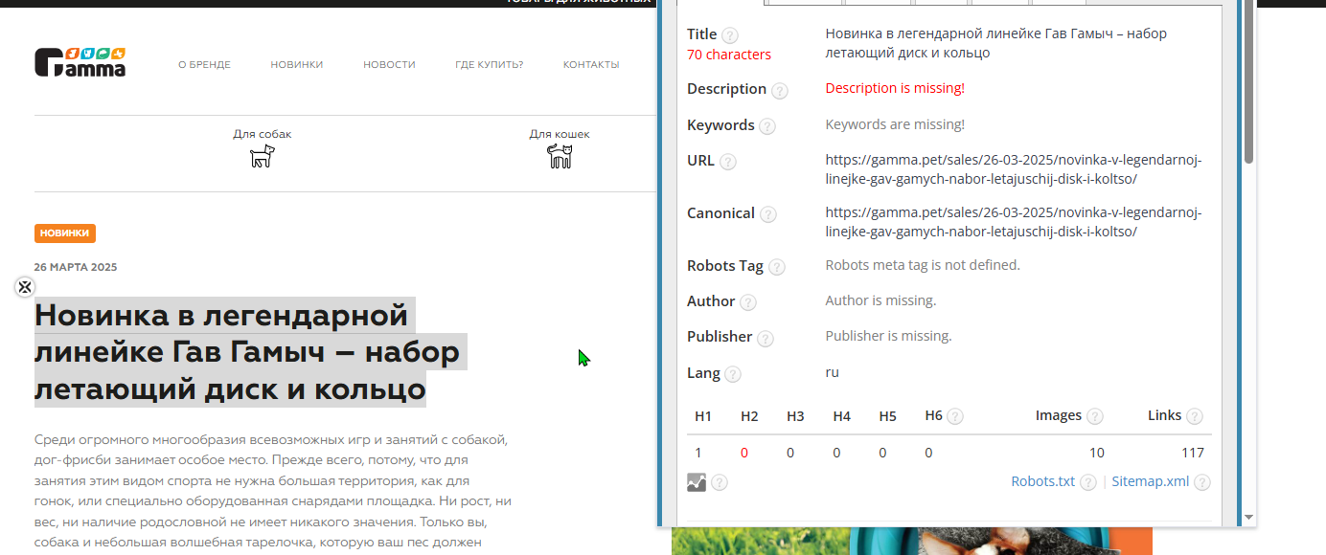This screenshot has width=1326, height=555.
Task: Open the КОНТАКТЫ navigation item
Action: click(x=591, y=65)
